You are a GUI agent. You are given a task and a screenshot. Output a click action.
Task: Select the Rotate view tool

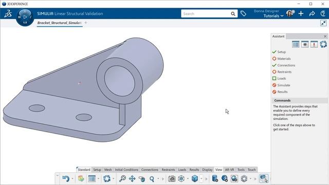point(142,179)
